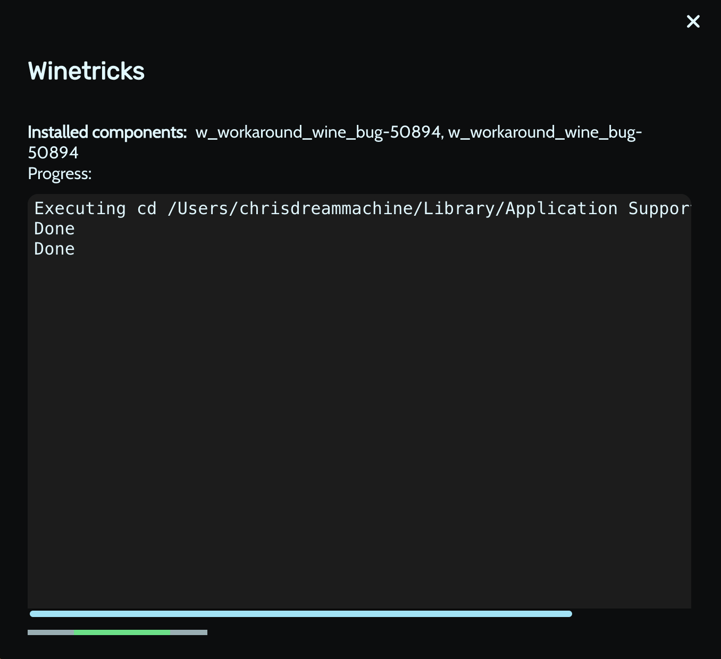Image resolution: width=721 pixels, height=659 pixels.
Task: Click the "Progress:" label
Action: pyautogui.click(x=60, y=174)
